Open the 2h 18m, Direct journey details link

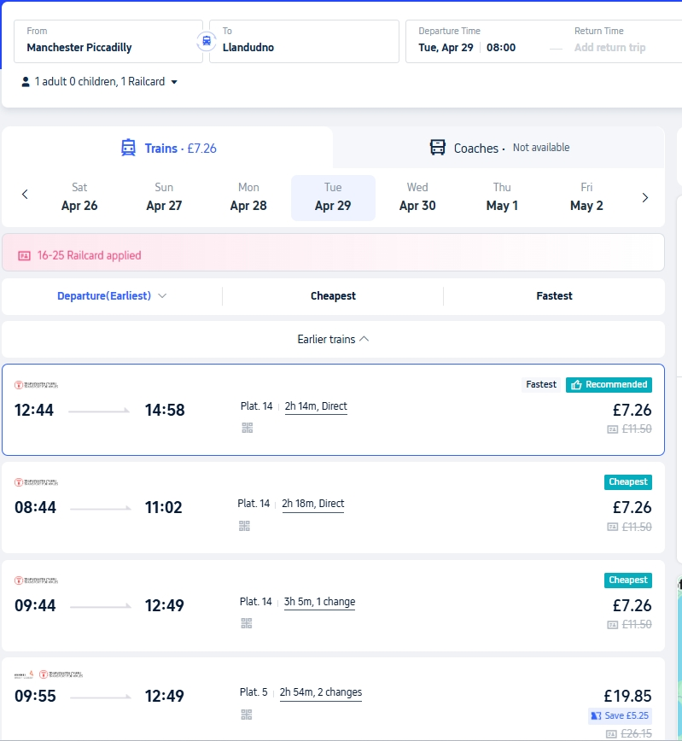click(x=313, y=503)
